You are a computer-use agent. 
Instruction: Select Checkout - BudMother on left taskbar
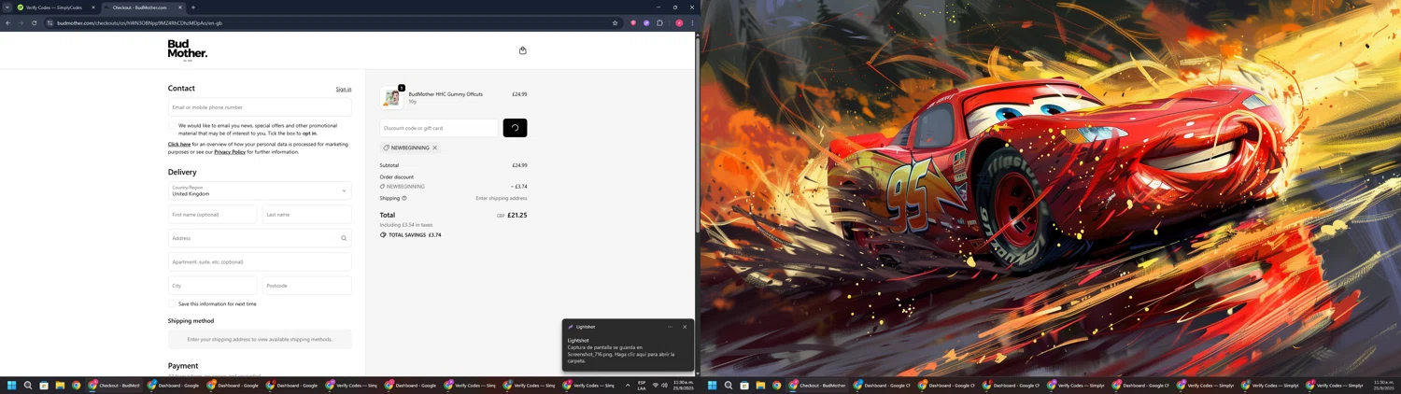pos(114,385)
